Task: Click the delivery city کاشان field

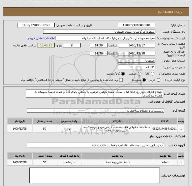Action: 137,67
